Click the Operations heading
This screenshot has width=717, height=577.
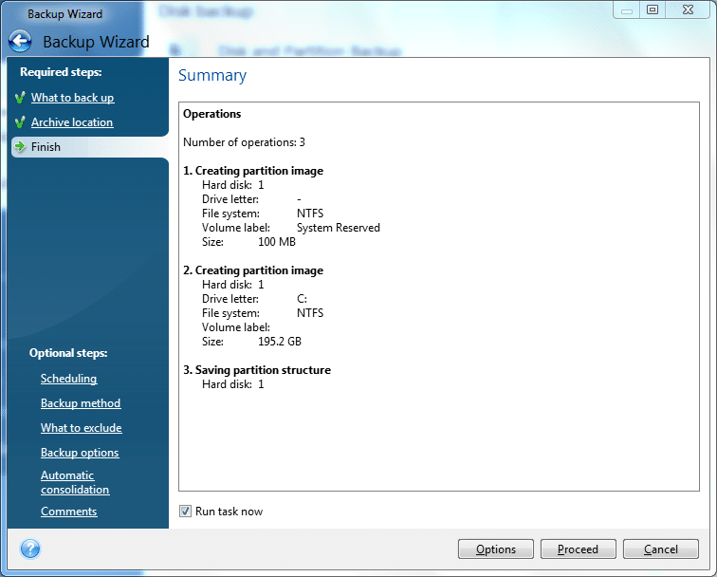tap(211, 114)
